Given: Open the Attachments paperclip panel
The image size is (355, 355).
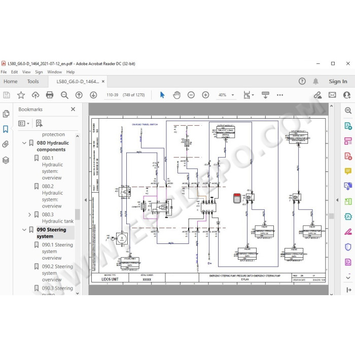Looking at the screenshot, I should (6, 144).
